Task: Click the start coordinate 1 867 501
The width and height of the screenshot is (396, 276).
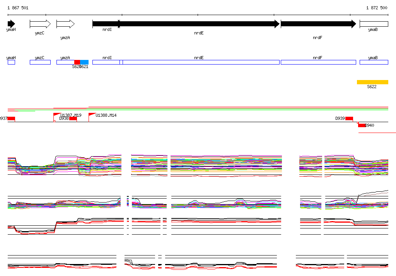Action: point(18,8)
